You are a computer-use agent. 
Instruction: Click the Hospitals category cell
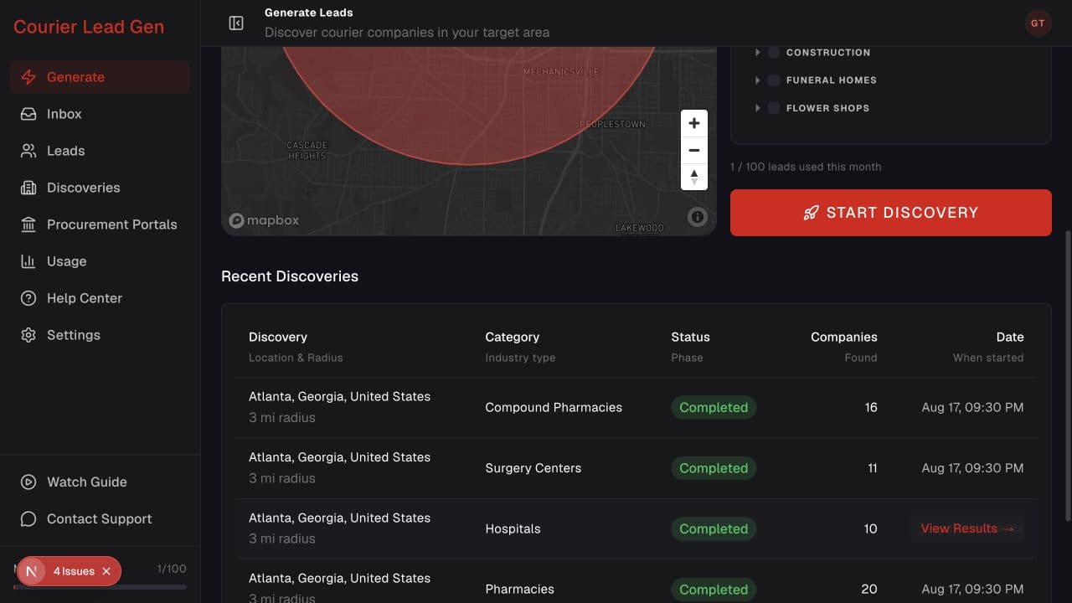coord(513,528)
